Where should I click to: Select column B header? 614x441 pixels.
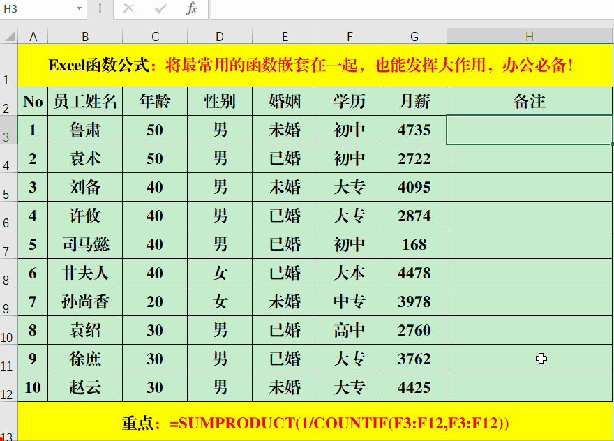click(x=85, y=36)
